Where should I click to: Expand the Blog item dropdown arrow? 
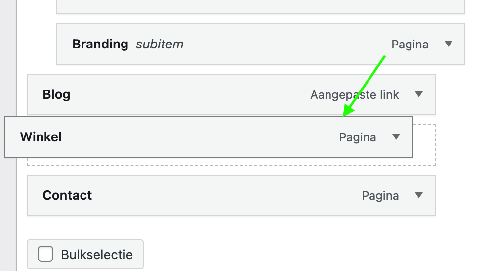[x=418, y=94]
